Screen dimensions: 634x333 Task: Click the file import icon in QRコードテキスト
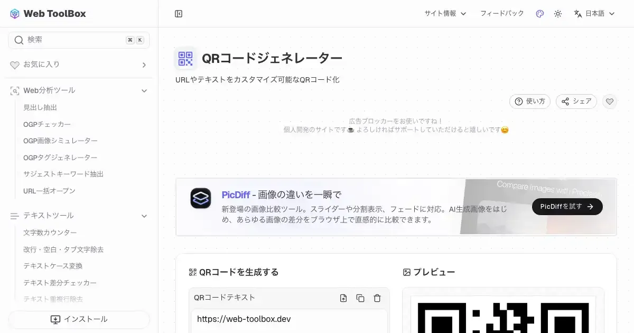343,298
